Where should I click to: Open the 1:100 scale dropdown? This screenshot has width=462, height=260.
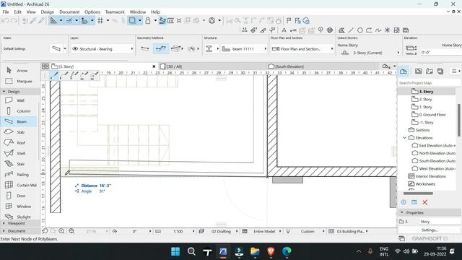tap(193, 231)
